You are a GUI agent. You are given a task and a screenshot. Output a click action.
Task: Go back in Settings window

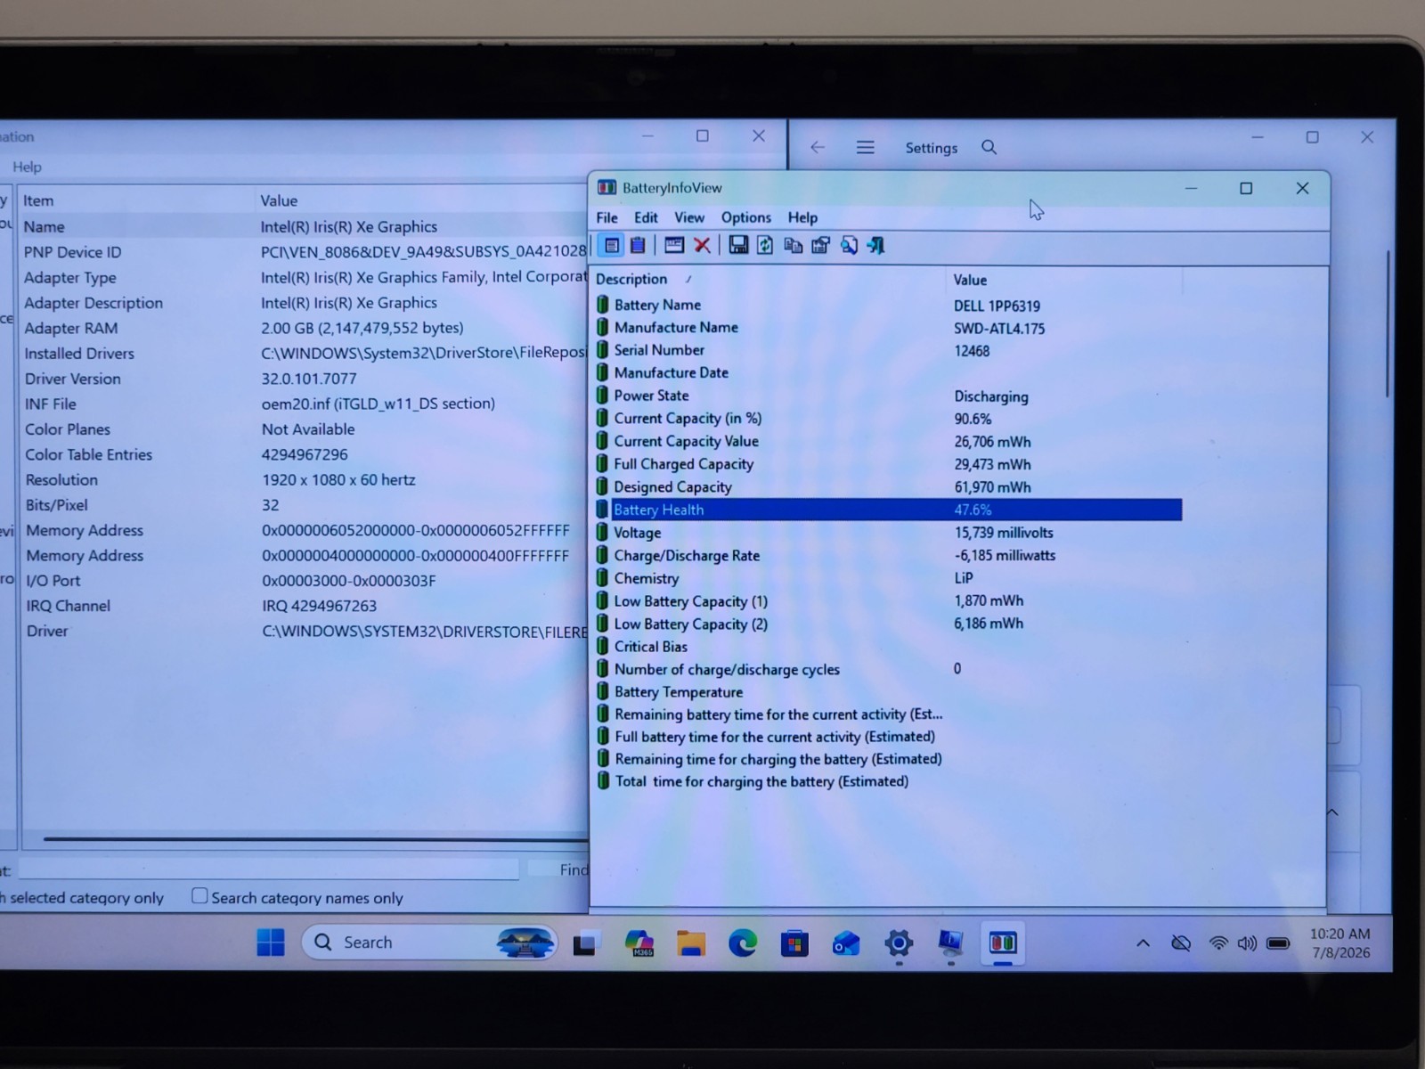(x=818, y=147)
